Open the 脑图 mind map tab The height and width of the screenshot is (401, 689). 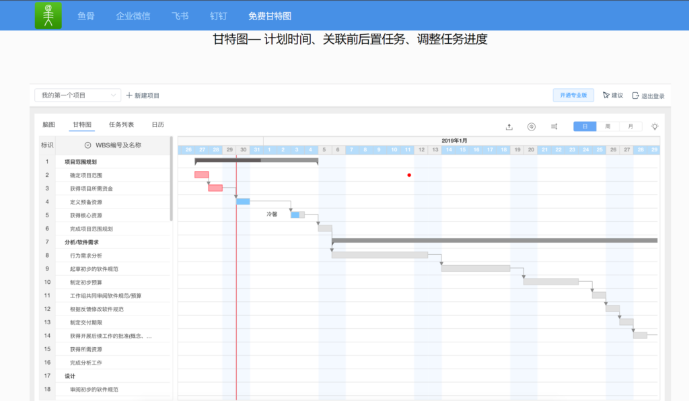click(48, 124)
